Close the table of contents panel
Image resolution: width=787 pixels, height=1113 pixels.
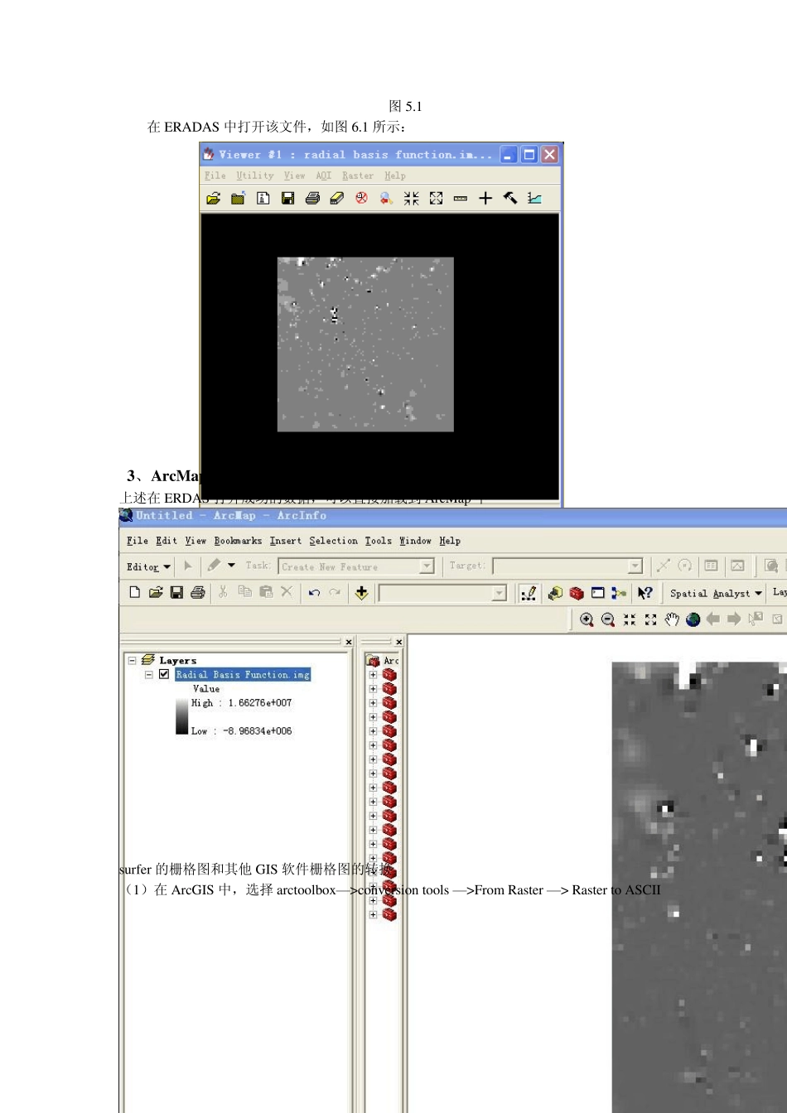349,642
